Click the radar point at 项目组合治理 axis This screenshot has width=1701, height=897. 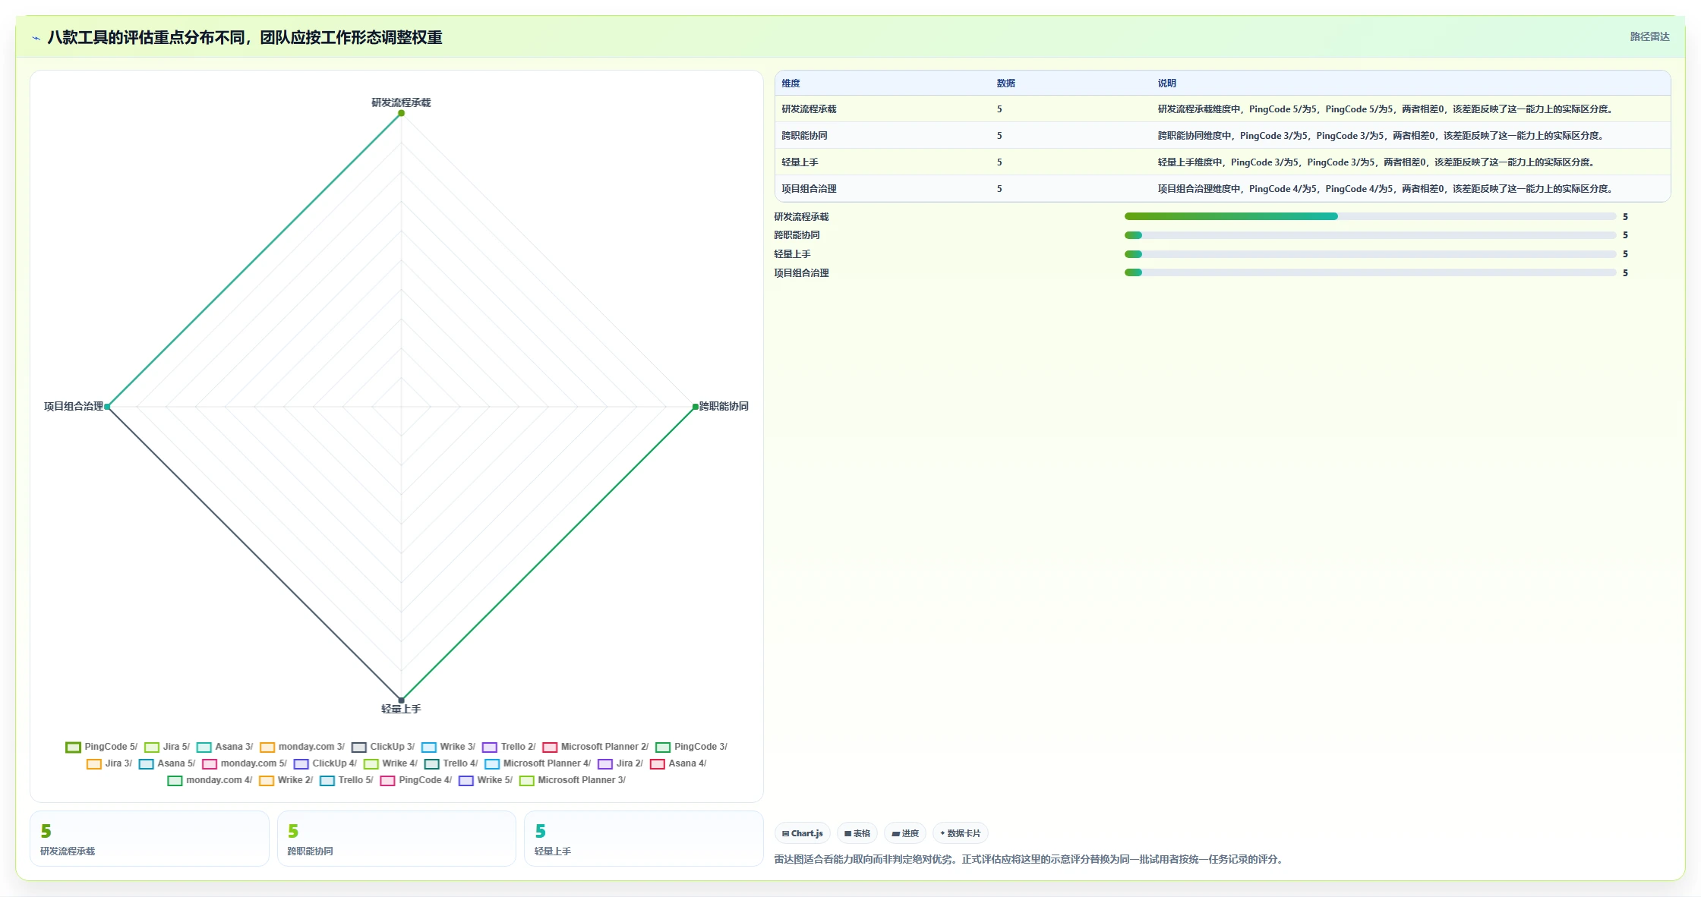108,407
